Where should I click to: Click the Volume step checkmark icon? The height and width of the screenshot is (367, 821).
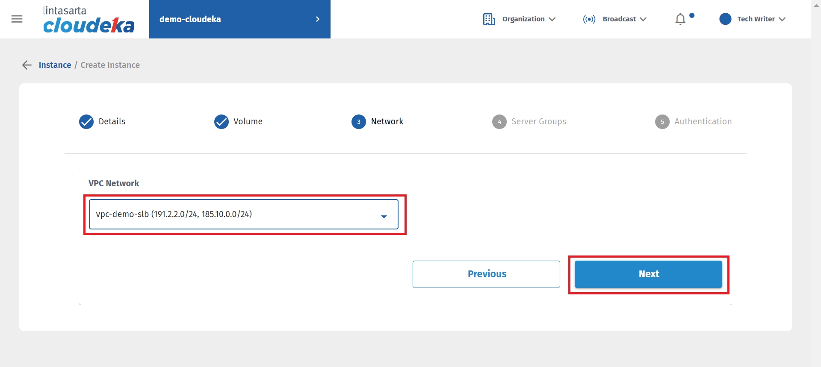pos(221,122)
